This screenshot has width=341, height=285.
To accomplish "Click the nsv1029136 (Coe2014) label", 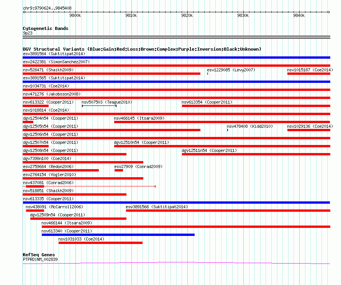I will point(310,126).
